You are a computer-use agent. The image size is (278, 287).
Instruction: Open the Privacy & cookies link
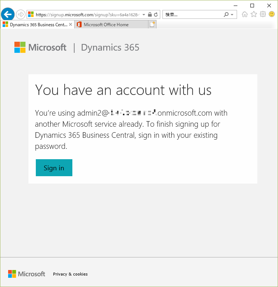coord(70,274)
